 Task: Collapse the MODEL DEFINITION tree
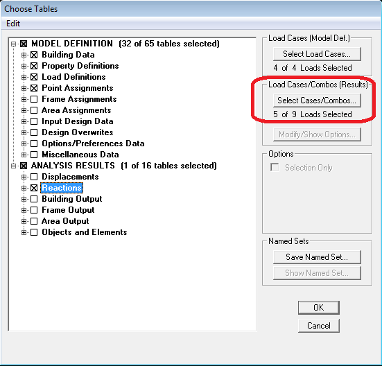point(13,44)
